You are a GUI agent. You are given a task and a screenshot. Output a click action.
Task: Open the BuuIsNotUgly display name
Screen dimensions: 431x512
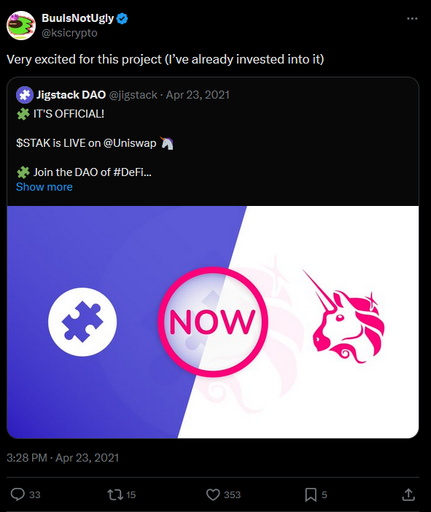pos(77,18)
